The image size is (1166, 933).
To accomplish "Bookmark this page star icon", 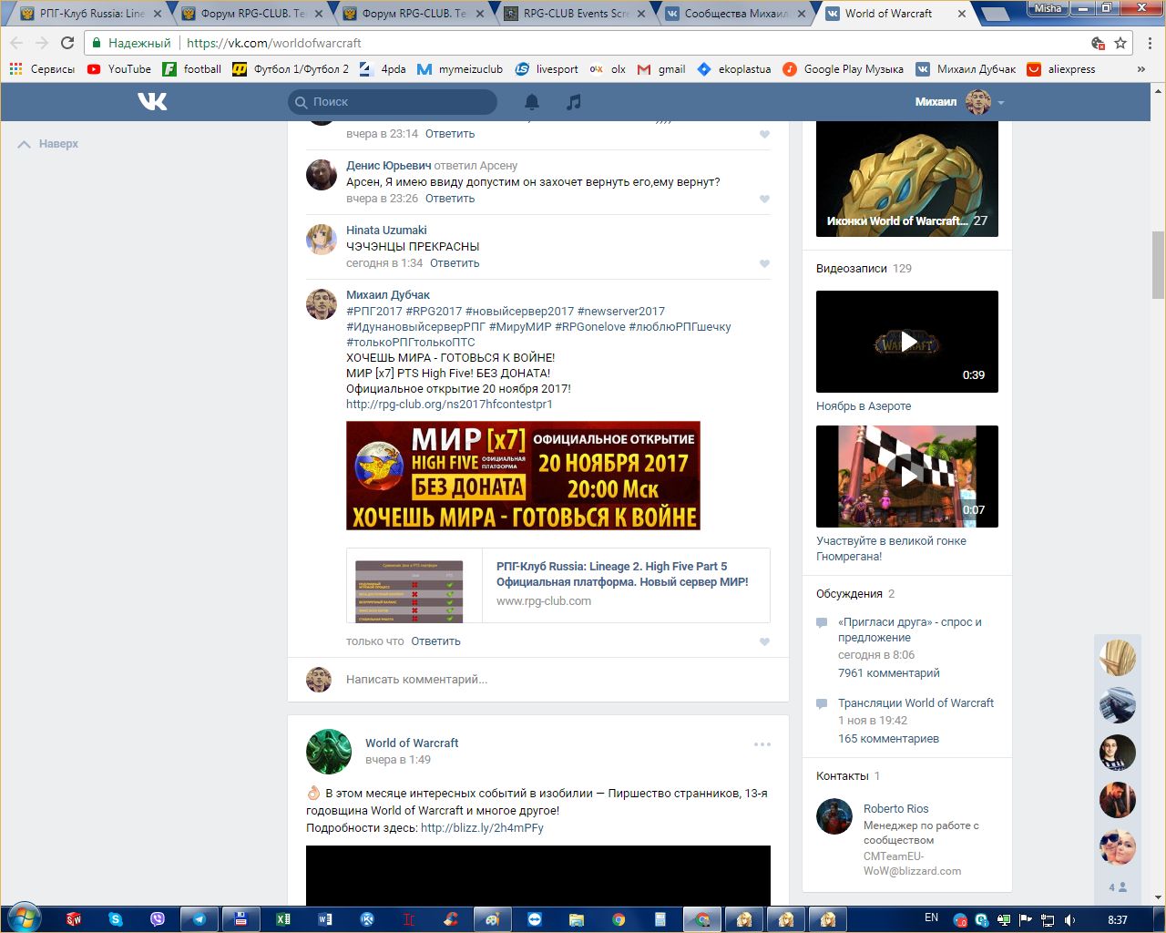I will [x=1120, y=43].
